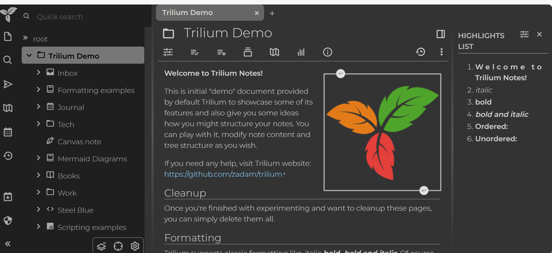Open the Mermaid Diagrams note
The width and height of the screenshot is (552, 253).
[x=92, y=159]
